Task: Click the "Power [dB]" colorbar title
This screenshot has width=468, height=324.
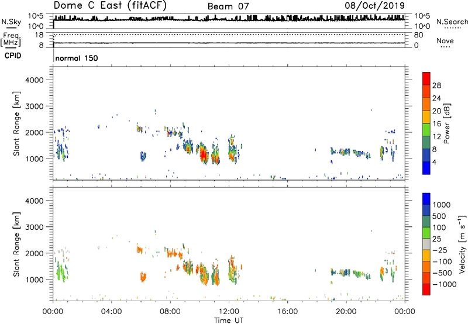Action: point(447,123)
